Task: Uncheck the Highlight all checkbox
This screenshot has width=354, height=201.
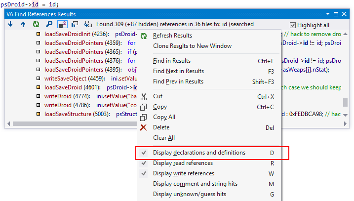Action: coord(292,25)
